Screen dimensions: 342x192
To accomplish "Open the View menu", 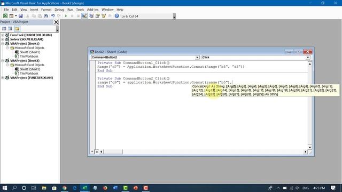I will [x=24, y=10].
